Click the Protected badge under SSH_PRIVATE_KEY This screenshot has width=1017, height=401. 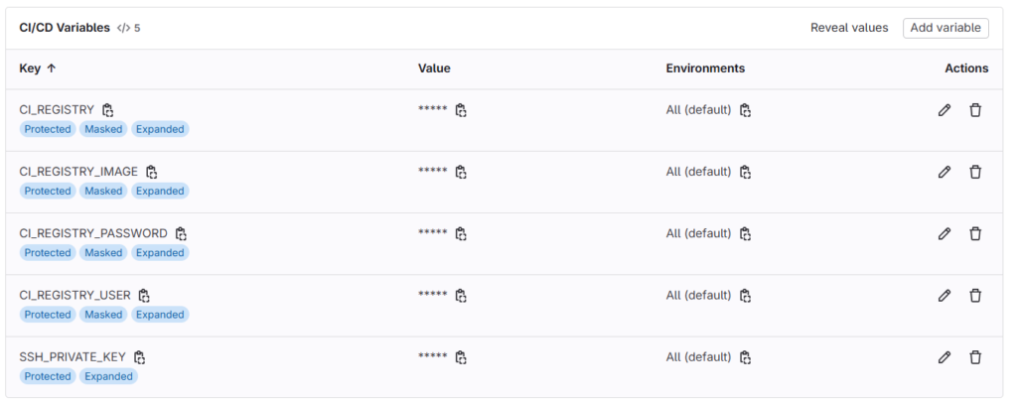tap(48, 376)
